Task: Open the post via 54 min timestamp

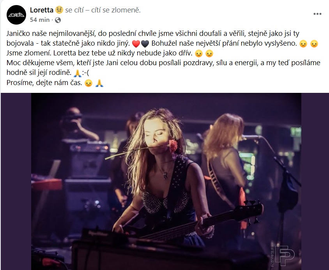Action: tap(40, 20)
